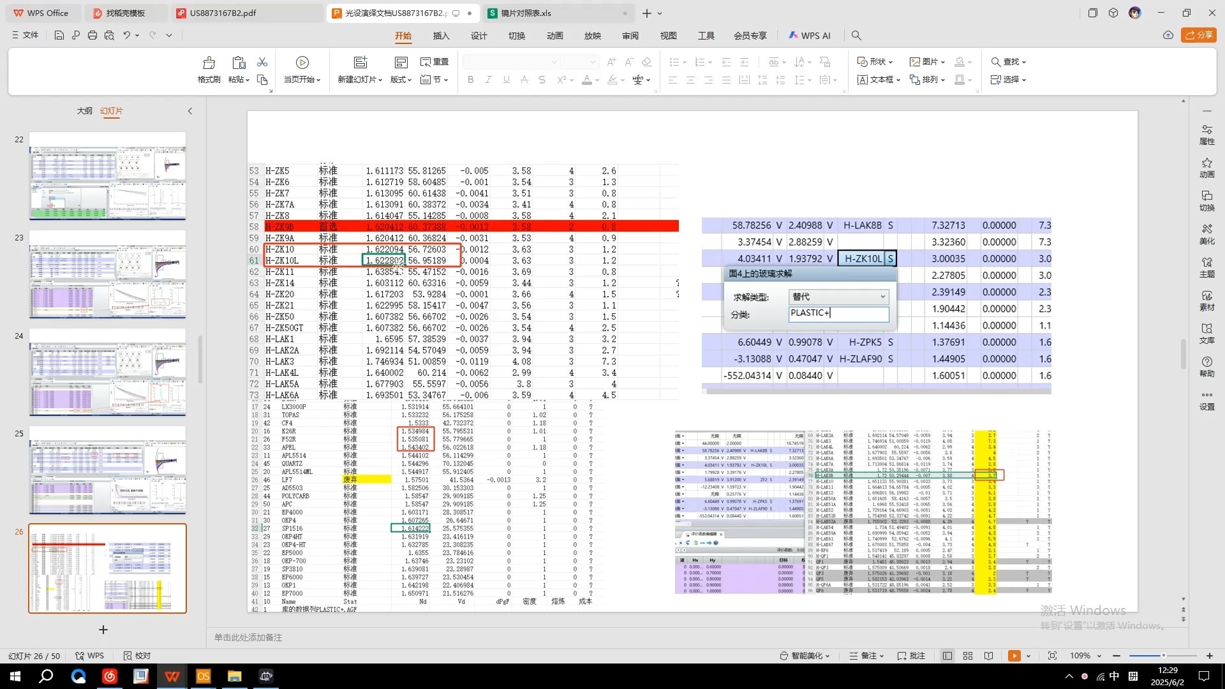Click the Find (查找) magnifier icon
This screenshot has width=1225, height=689.
pyautogui.click(x=995, y=62)
